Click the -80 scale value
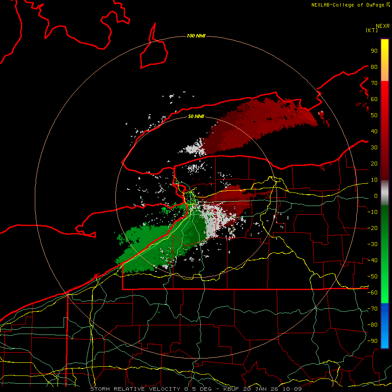The height and width of the screenshot is (392, 392). 372,325
